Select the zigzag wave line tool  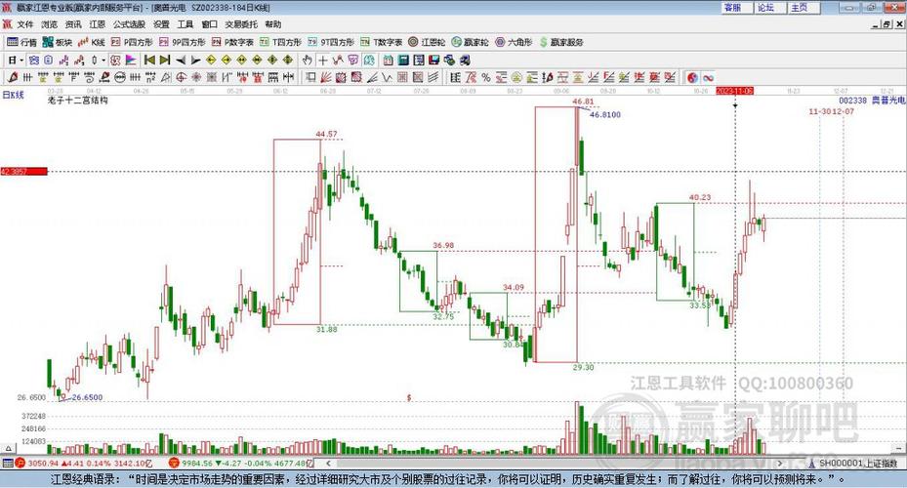pos(387,77)
